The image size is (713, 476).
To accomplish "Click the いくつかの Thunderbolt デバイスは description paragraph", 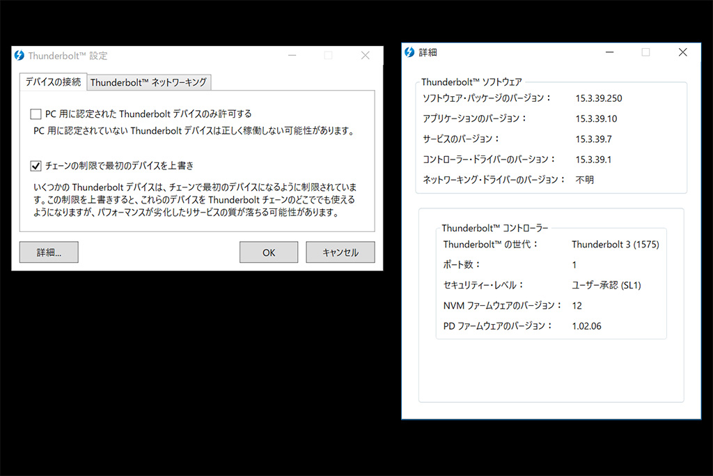I will click(195, 200).
